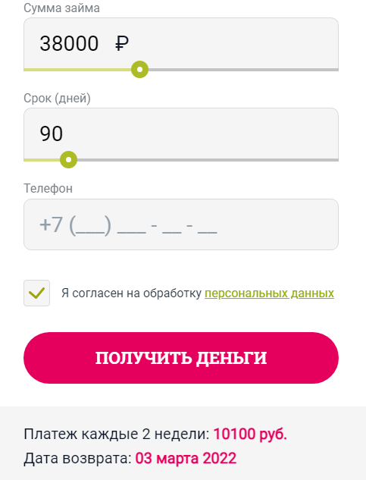
Task: Click the filled green part of the amount slider
Action: click(x=77, y=70)
